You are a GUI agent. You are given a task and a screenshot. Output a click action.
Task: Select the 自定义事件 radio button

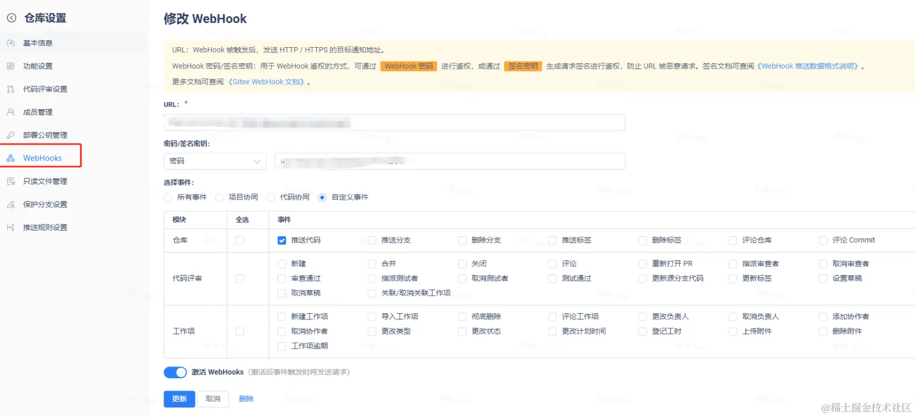point(322,198)
